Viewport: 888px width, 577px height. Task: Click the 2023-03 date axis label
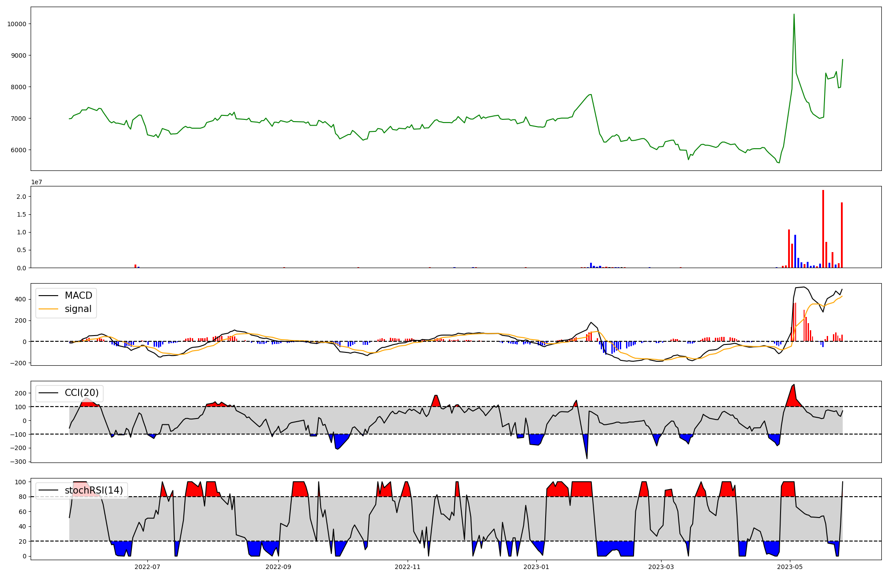click(x=661, y=567)
